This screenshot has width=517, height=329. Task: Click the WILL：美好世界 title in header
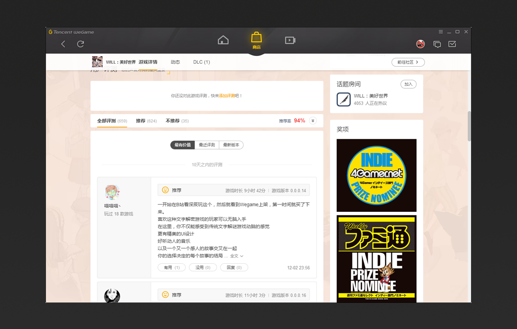point(120,62)
